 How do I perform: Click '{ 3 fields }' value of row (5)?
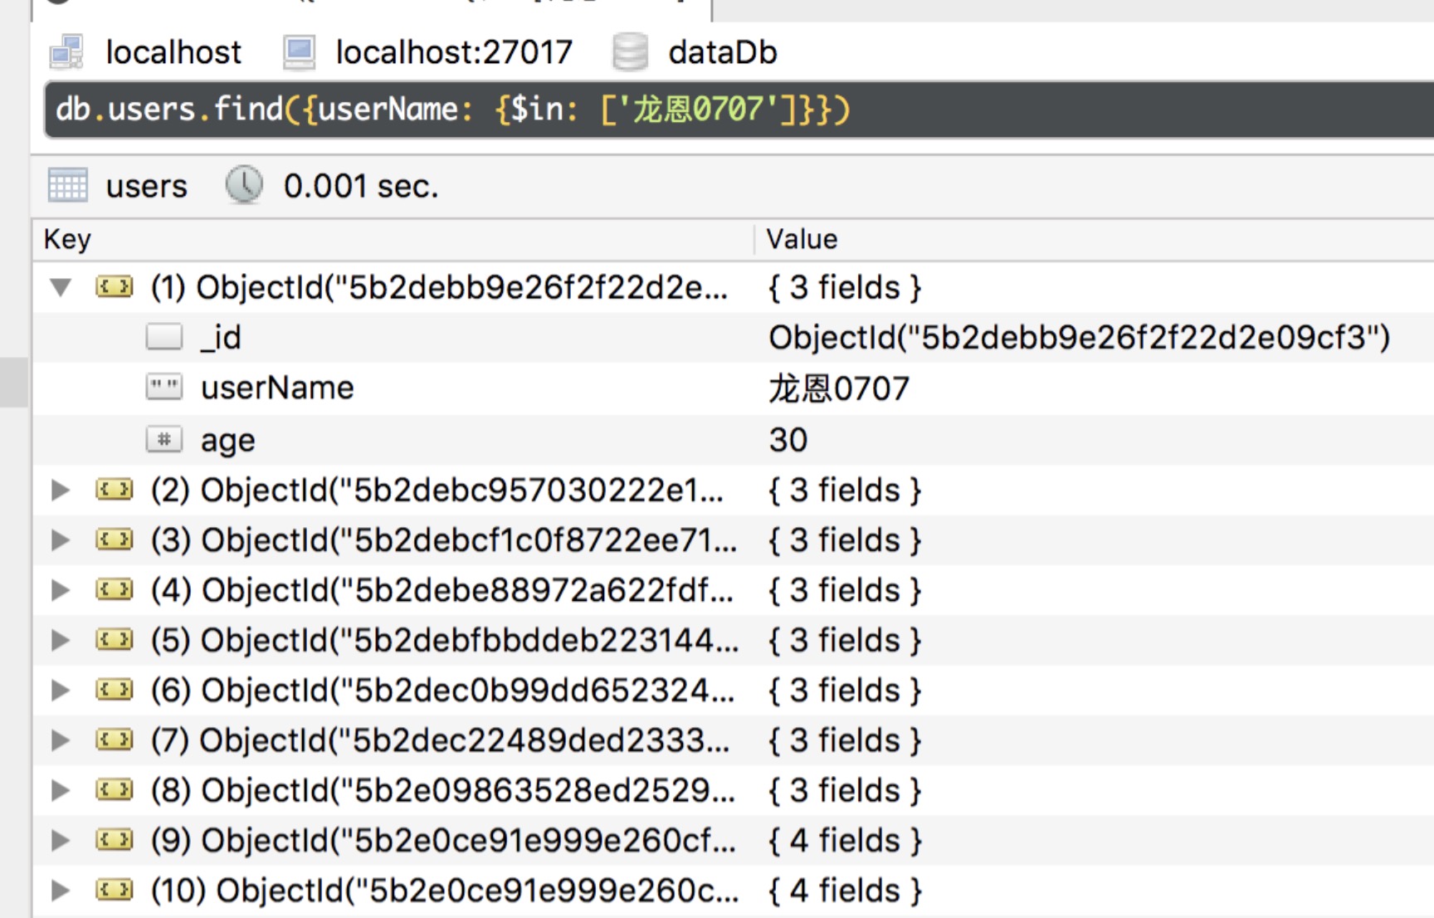845,641
